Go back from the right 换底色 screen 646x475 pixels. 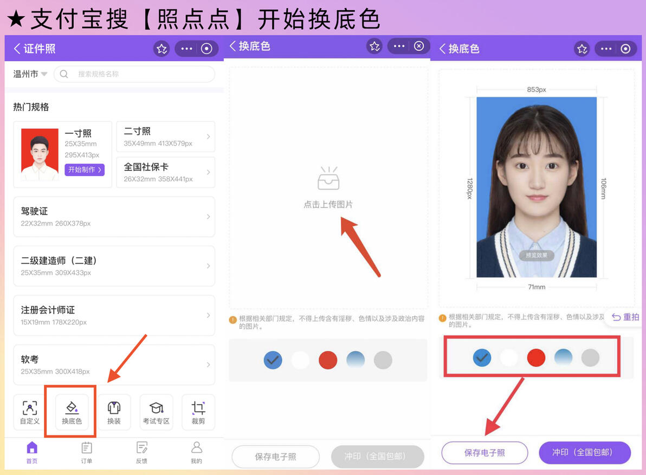pyautogui.click(x=442, y=49)
